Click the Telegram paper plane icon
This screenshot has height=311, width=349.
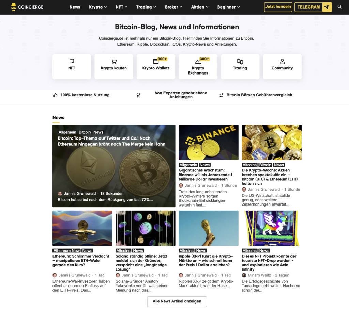pyautogui.click(x=327, y=7)
